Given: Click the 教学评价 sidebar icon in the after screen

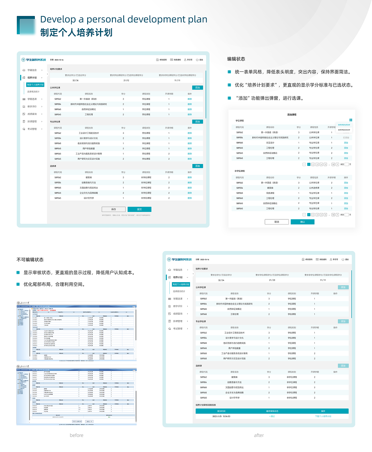Looking at the screenshot, I should point(170,306).
